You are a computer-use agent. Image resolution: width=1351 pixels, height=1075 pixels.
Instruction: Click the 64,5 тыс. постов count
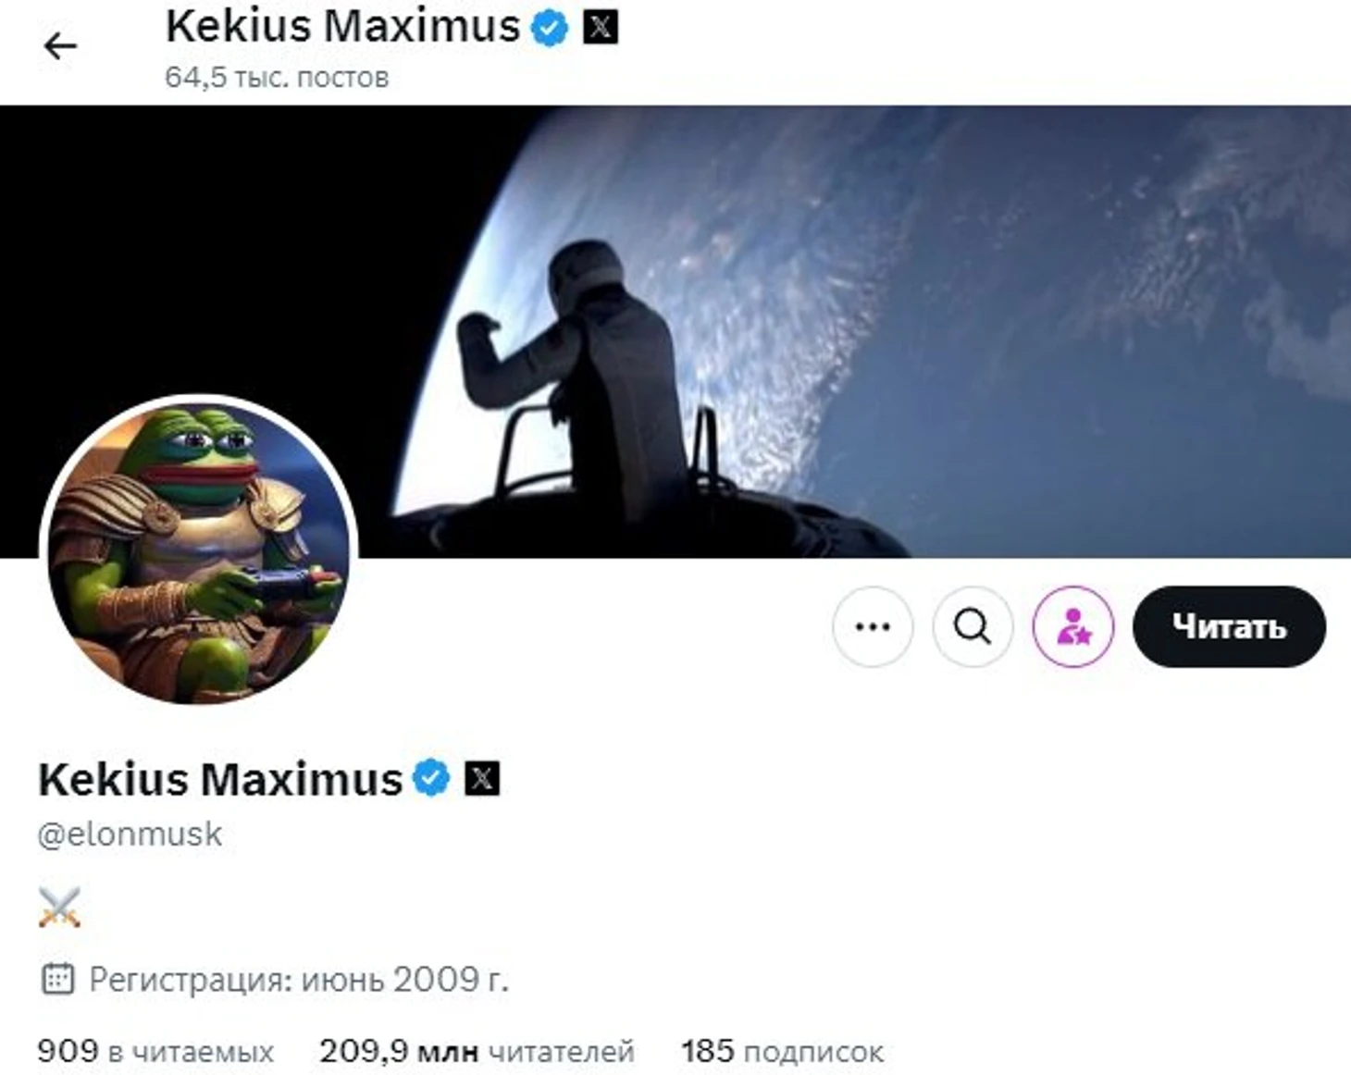[x=277, y=77]
